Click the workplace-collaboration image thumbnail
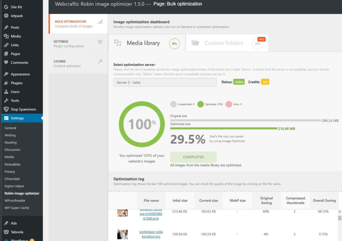342x241 pixels. click(122, 234)
